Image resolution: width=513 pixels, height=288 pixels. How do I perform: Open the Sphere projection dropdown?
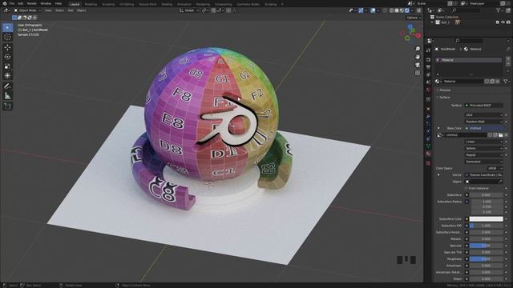coord(483,148)
